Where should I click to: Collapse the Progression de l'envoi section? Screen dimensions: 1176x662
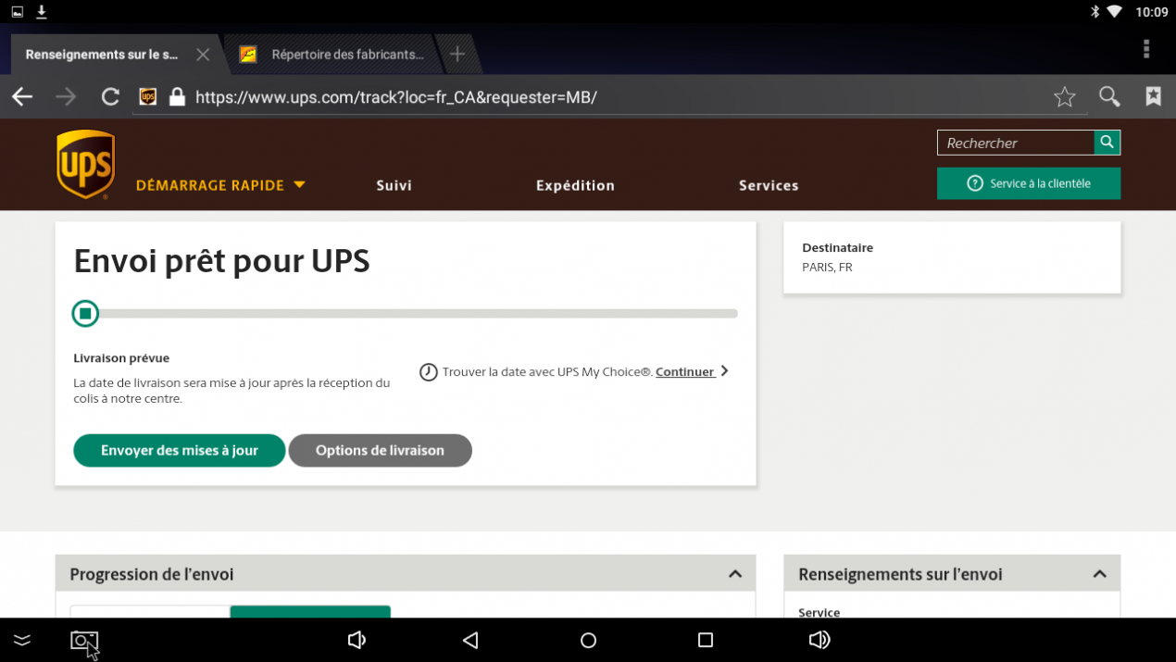click(x=735, y=574)
